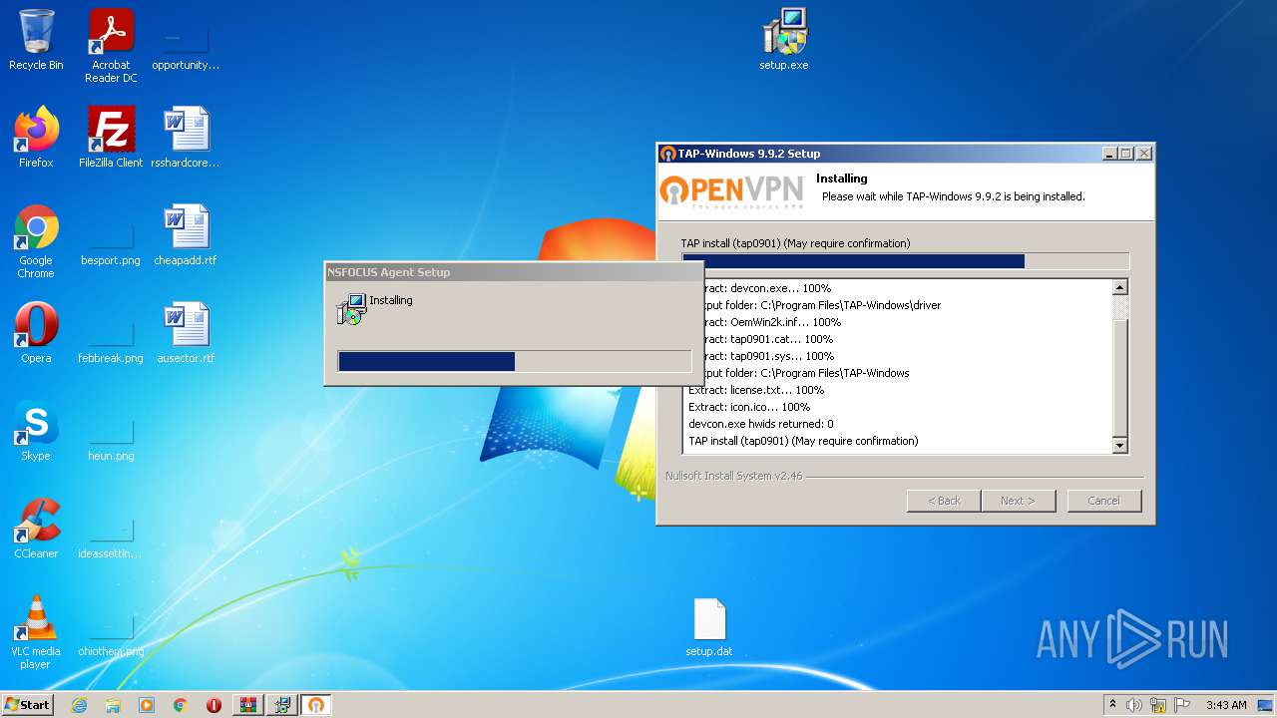Minimize the TAP-Windows setup window
1277x718 pixels.
(x=1109, y=154)
